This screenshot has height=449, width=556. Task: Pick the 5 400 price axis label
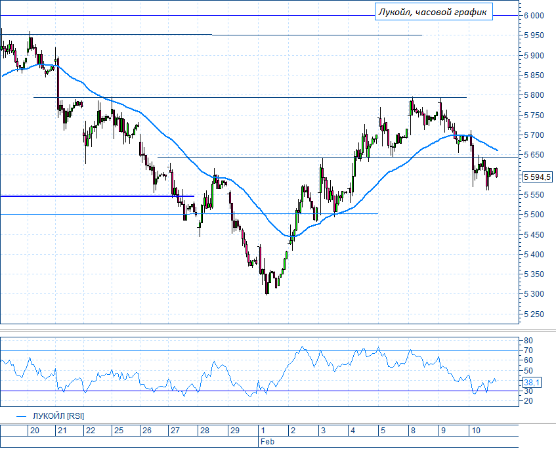(x=534, y=254)
